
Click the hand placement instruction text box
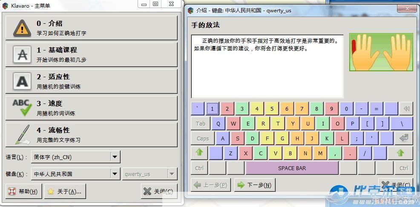coord(267,66)
